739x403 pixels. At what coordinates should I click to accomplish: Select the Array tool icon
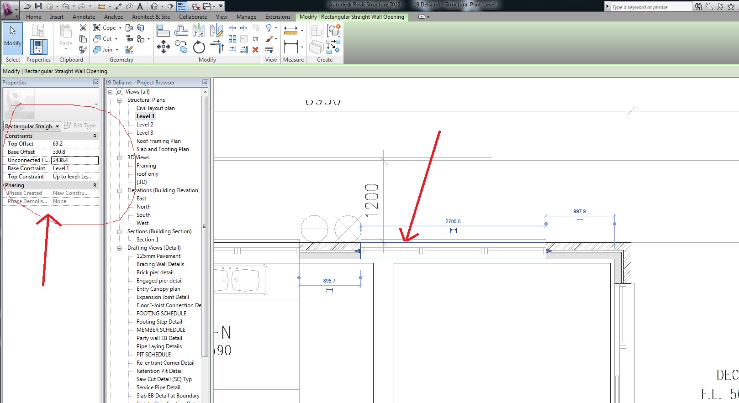pyautogui.click(x=232, y=39)
